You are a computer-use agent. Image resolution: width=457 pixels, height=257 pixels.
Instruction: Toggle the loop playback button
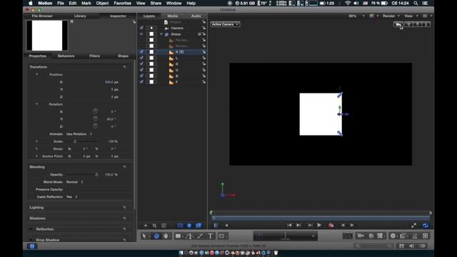(x=426, y=226)
